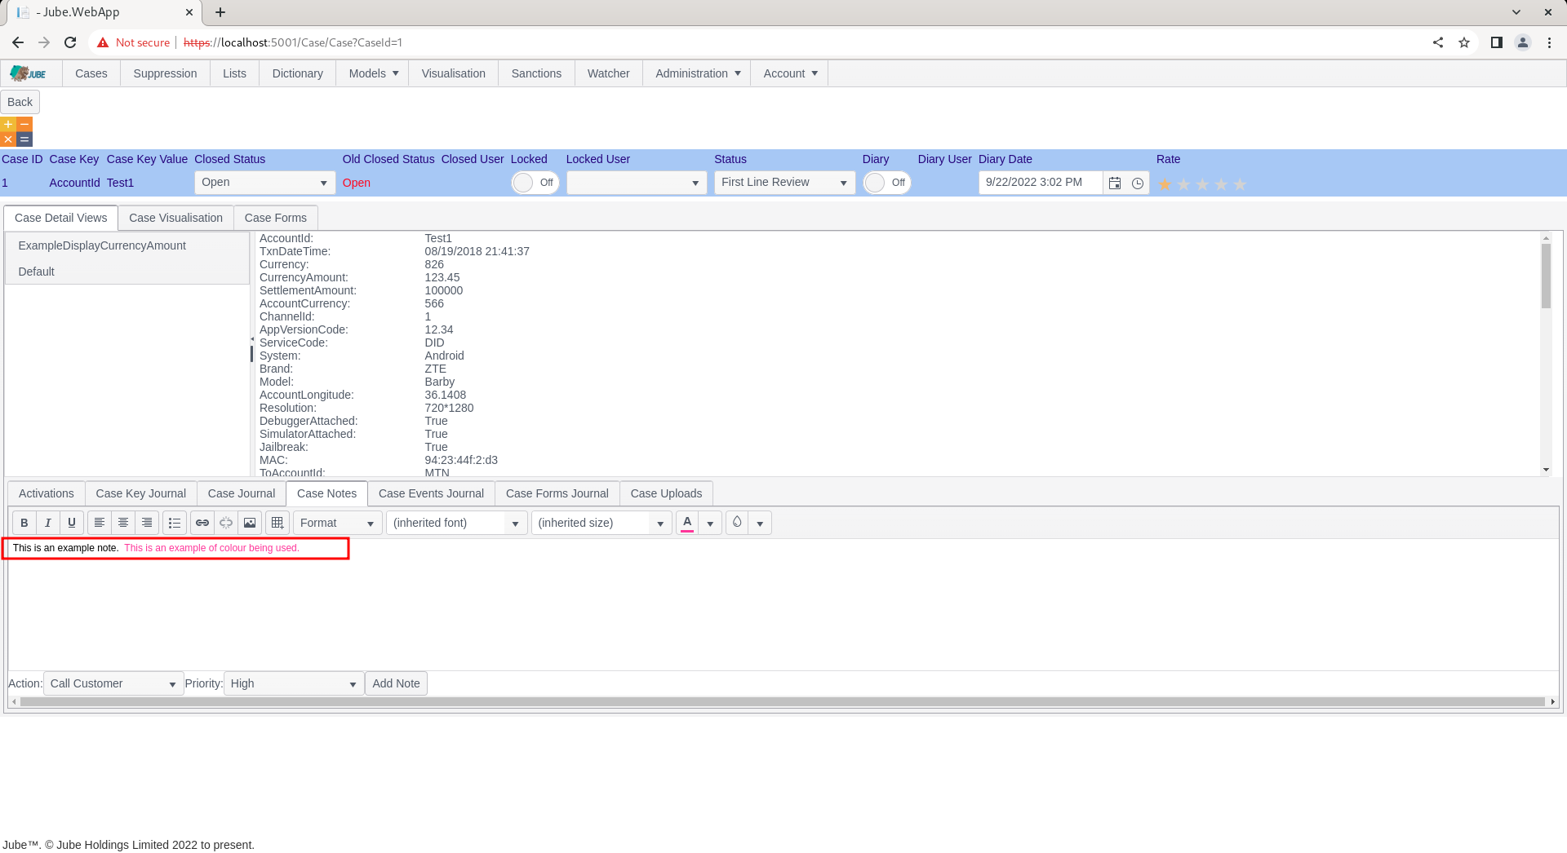Screen dimensions: 1567x853
Task: Expand background color palette arrow
Action: coord(760,524)
